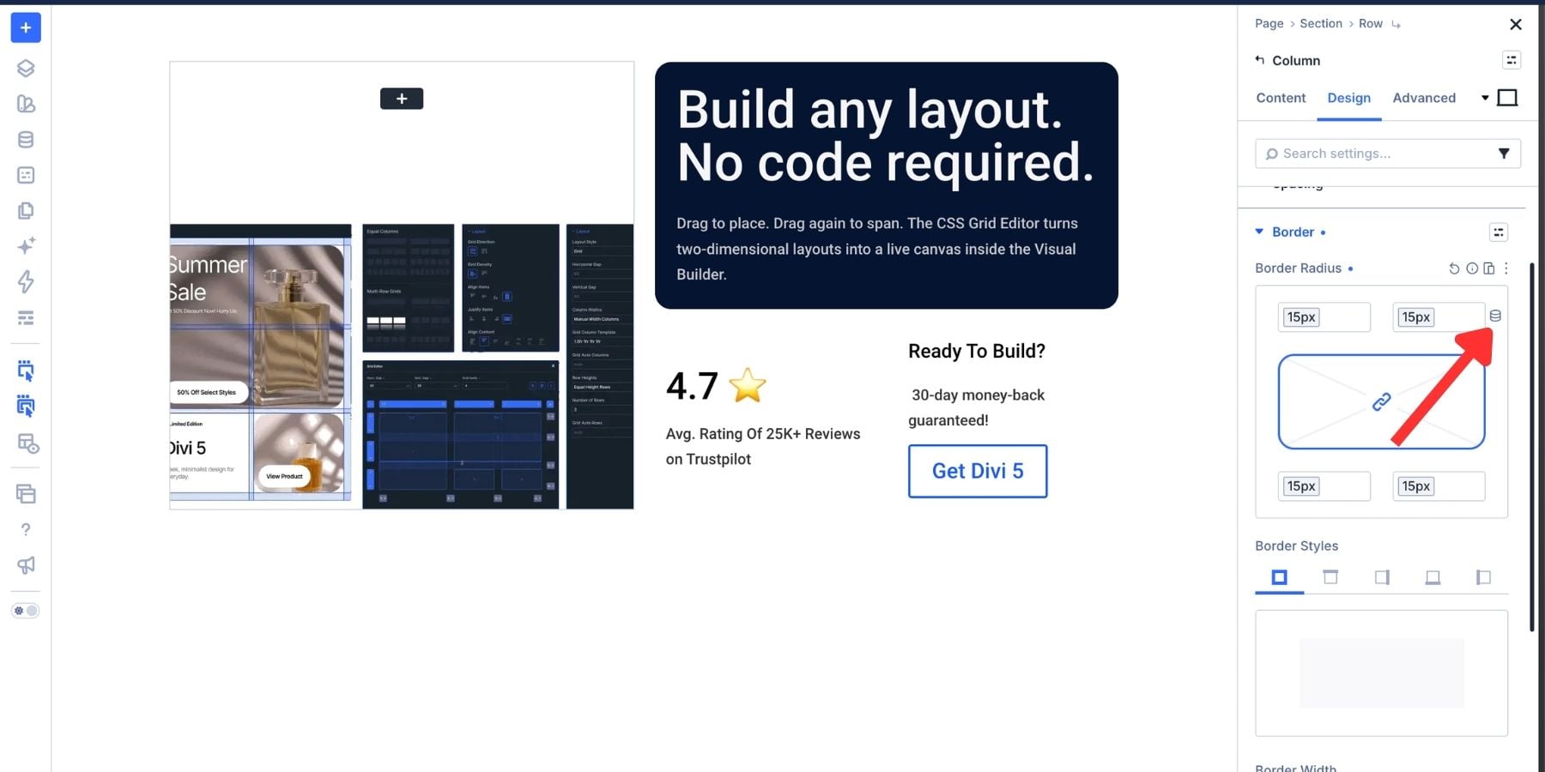Viewport: 1545px width, 772px height.
Task: Switch to the Content tab
Action: pyautogui.click(x=1281, y=98)
